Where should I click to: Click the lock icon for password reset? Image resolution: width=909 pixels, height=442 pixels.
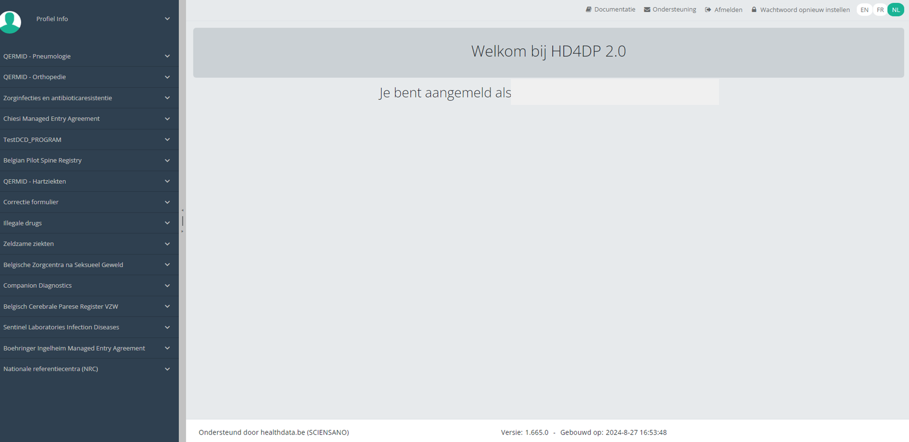(x=754, y=10)
